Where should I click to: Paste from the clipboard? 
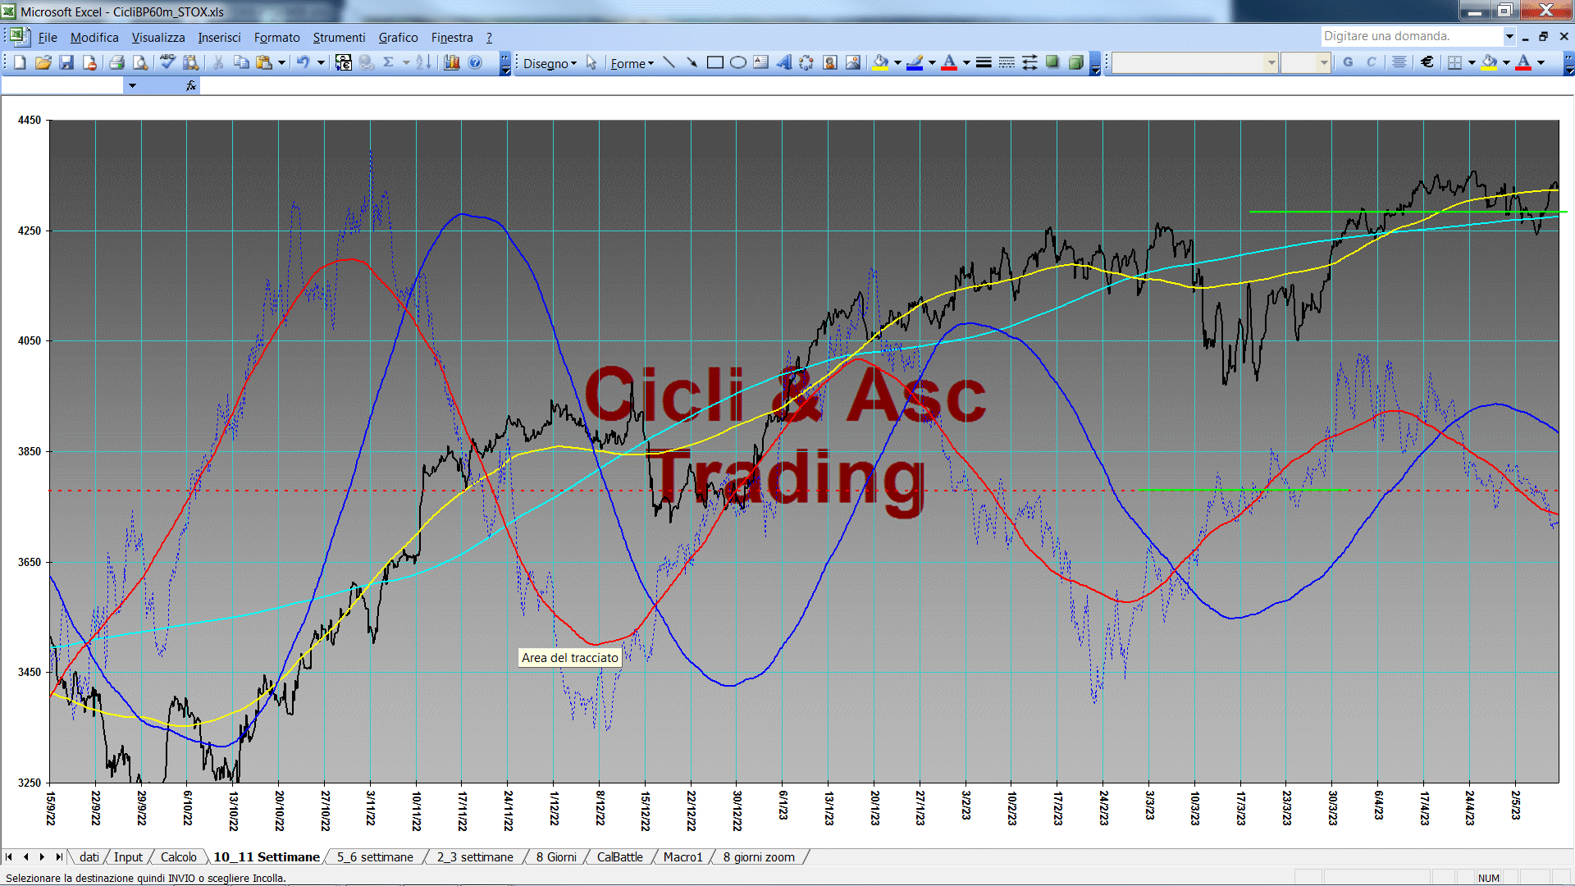(x=264, y=62)
